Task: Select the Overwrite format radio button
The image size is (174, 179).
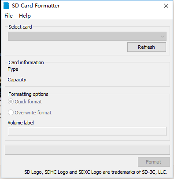Action: 11,113
